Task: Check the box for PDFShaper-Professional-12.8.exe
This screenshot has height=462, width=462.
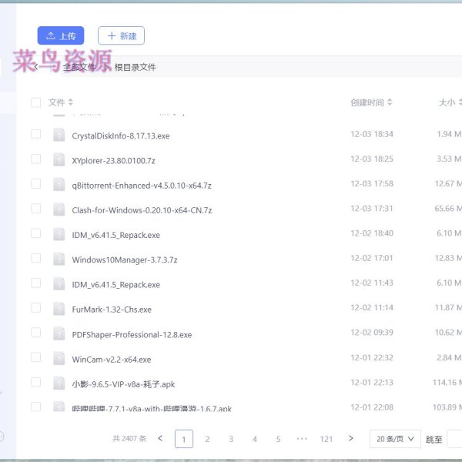Action: pyautogui.click(x=36, y=332)
